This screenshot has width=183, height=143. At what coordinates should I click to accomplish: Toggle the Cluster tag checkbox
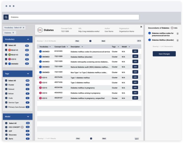click(6, 85)
